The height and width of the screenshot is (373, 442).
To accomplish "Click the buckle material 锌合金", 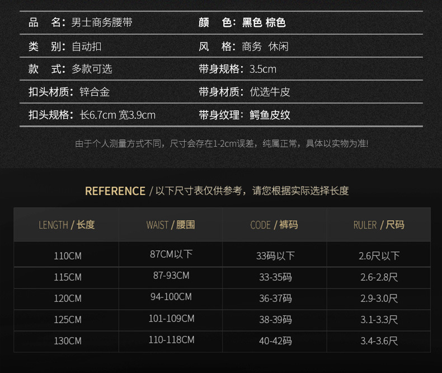I will tap(95, 92).
